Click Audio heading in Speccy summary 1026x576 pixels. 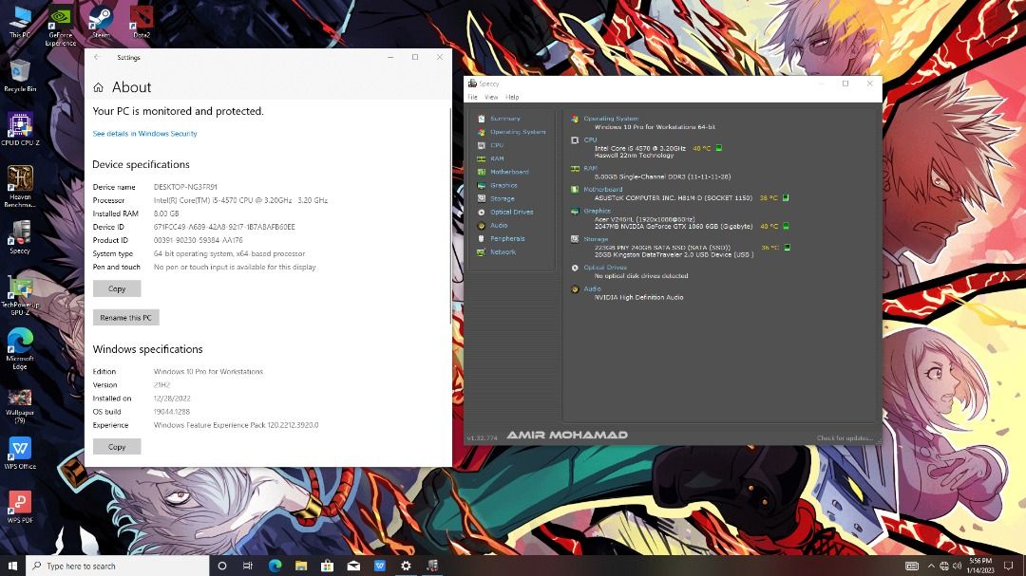592,288
